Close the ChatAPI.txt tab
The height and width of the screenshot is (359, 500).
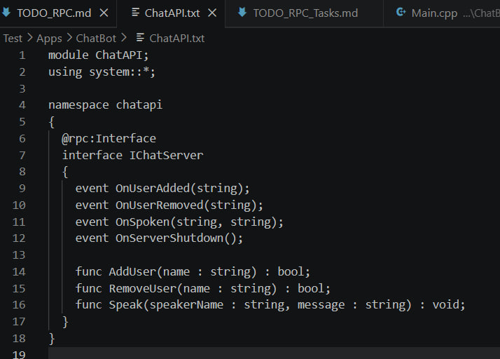click(212, 13)
